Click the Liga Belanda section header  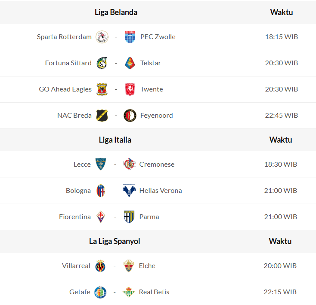click(116, 12)
